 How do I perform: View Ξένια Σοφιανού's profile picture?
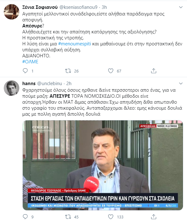[x=11, y=12]
